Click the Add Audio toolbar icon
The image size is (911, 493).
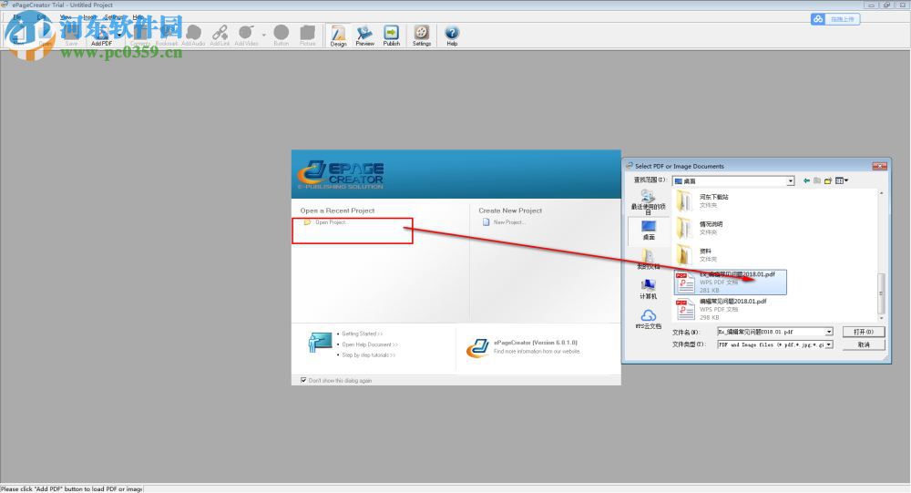click(193, 36)
